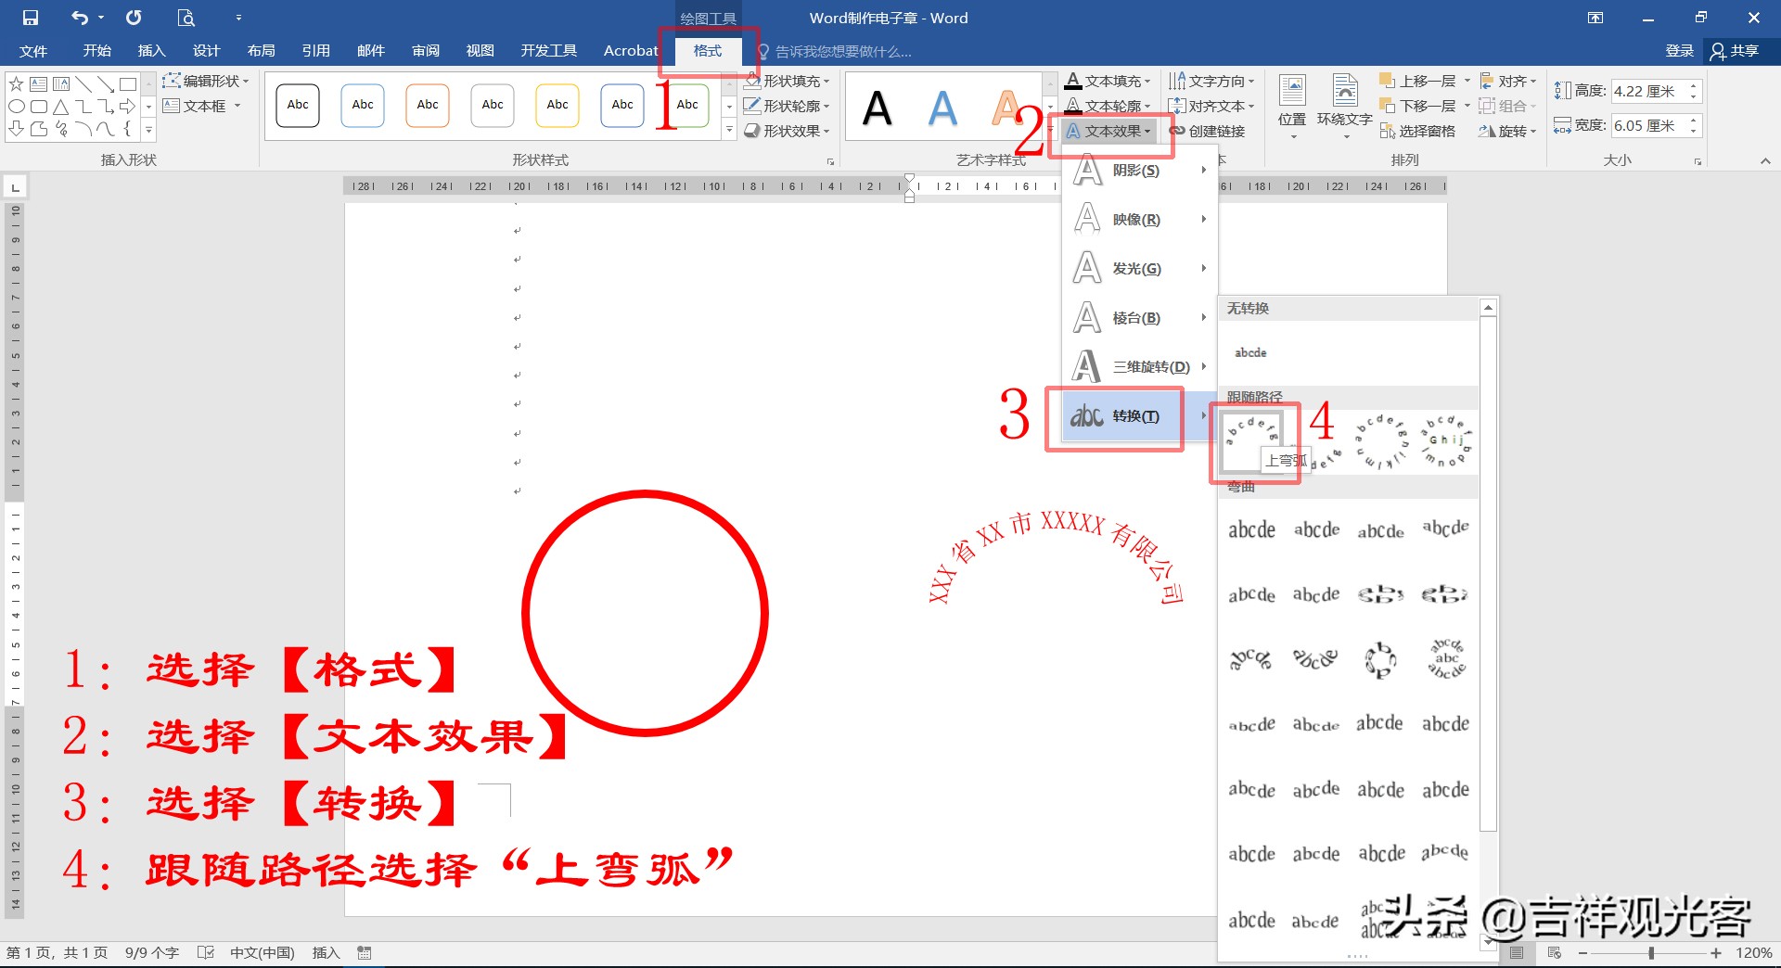Click the Undo arrow icon

click(x=80, y=18)
